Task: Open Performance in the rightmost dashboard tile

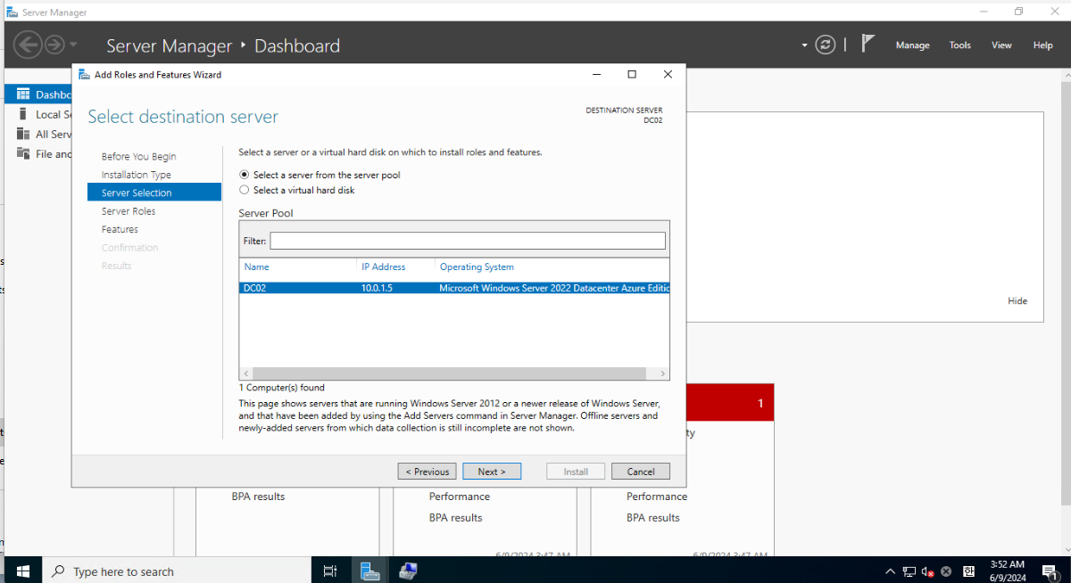Action: (x=657, y=497)
